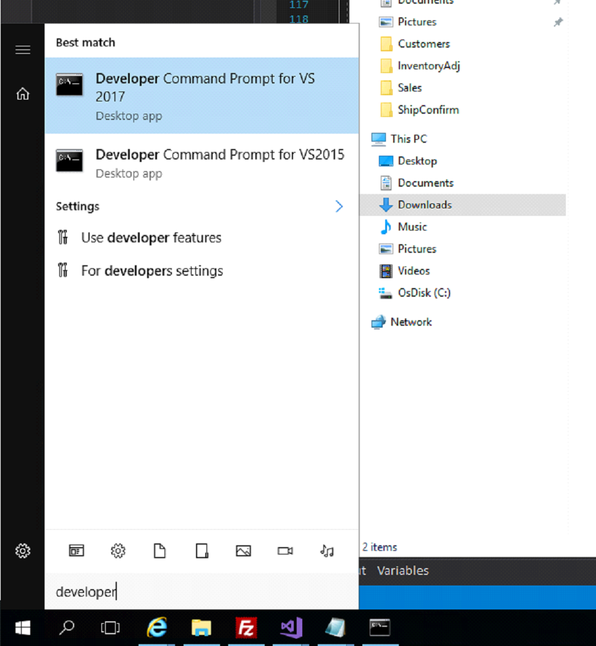The height and width of the screenshot is (646, 596).
Task: Filter search results by Videos icon
Action: click(285, 550)
